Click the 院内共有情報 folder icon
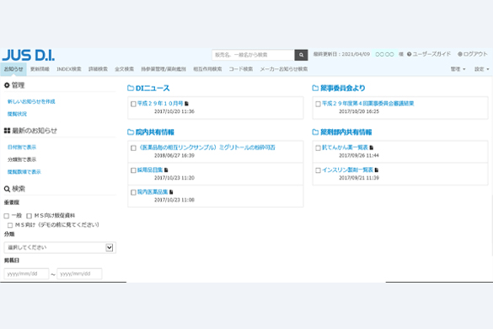 (131, 132)
